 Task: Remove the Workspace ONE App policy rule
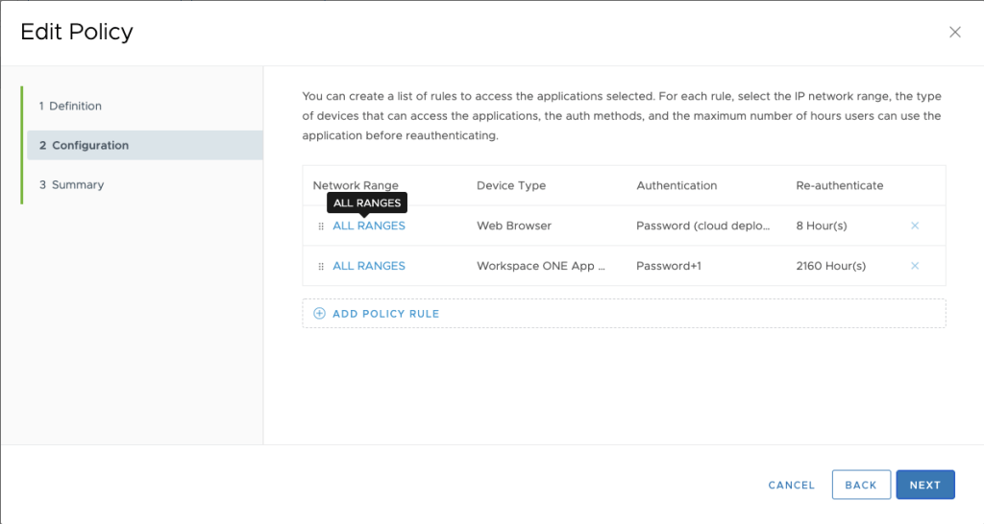915,266
